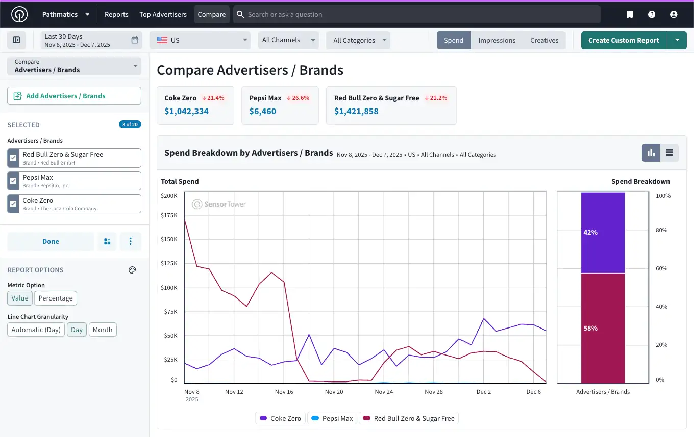Select Value metric option
Viewport: 694px width, 437px height.
(20, 298)
